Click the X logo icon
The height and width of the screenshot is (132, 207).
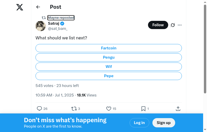coord(20,7)
